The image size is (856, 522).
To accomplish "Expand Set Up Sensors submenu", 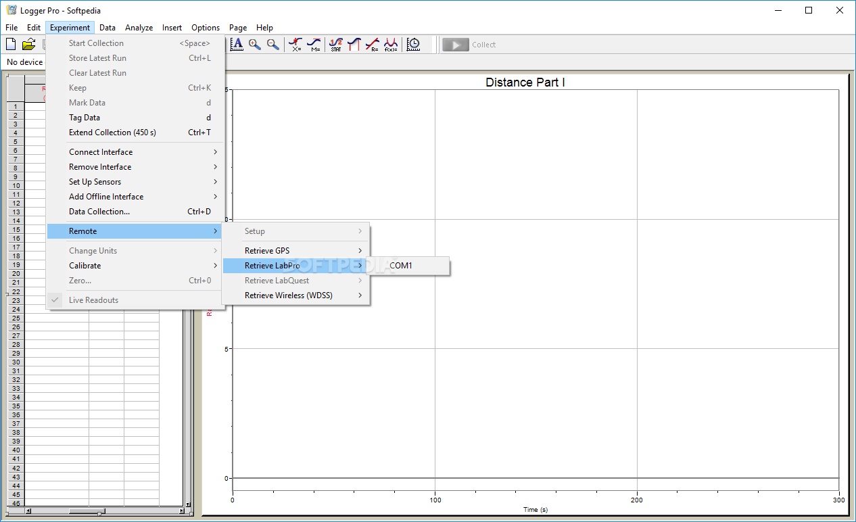I will click(x=135, y=182).
